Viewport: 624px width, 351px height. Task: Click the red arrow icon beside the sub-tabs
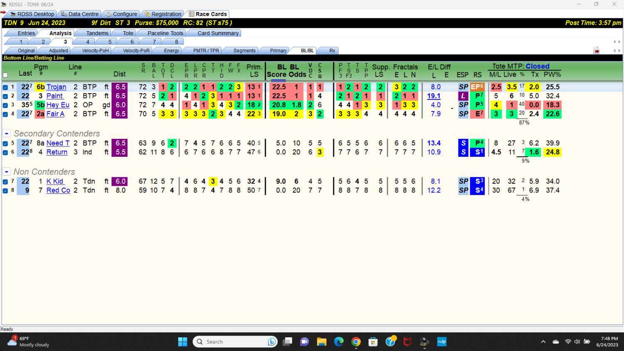coord(597,51)
